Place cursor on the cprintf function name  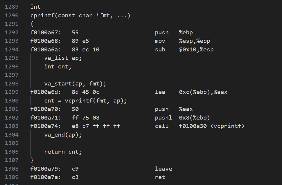42,15
